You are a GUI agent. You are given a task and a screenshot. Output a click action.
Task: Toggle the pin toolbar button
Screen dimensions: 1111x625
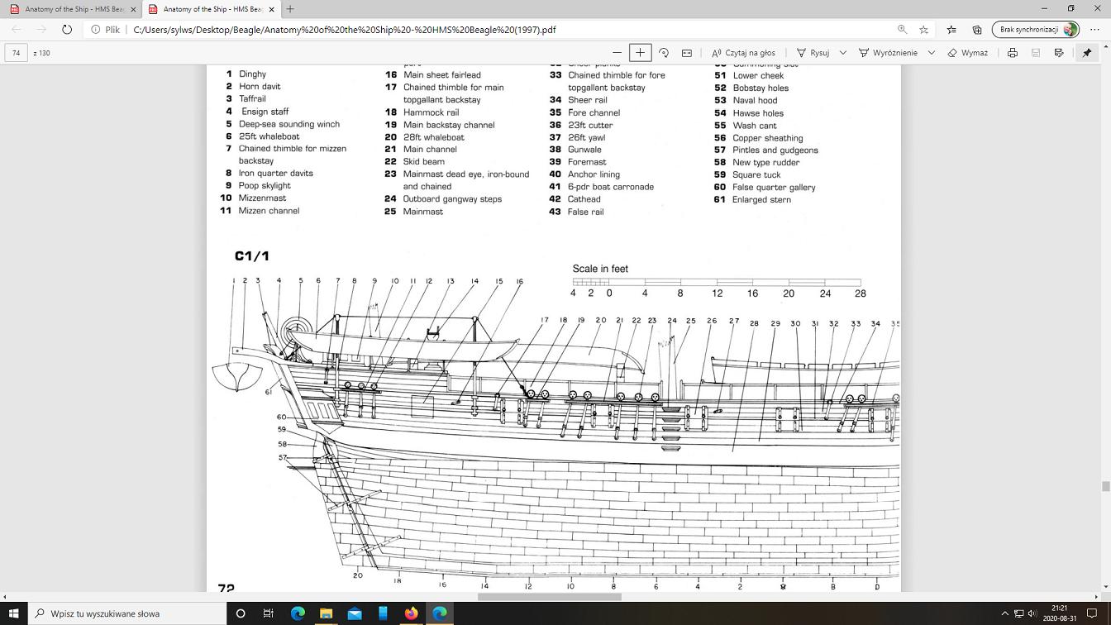coord(1087,53)
